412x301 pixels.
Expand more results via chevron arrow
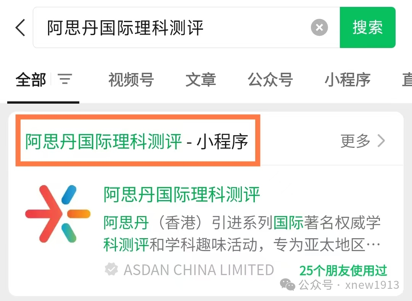[381, 141]
